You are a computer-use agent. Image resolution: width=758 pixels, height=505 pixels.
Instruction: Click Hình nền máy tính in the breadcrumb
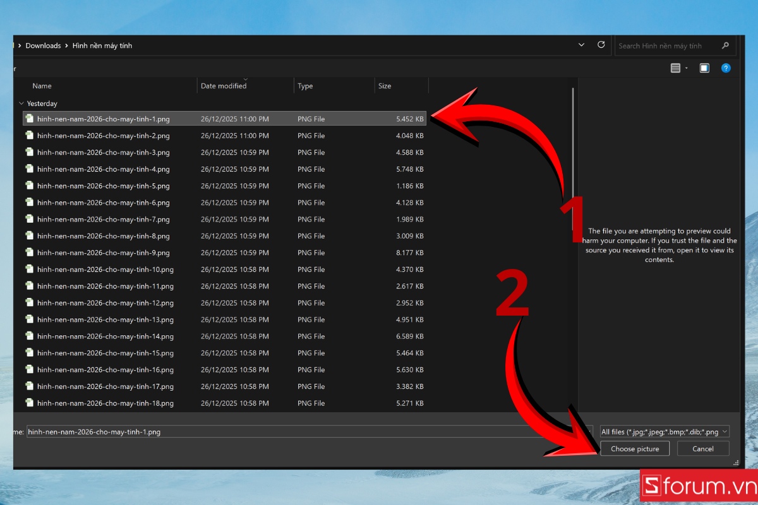(102, 45)
